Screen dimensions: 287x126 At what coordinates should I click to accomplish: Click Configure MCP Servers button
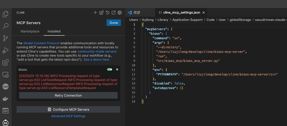click(68, 109)
